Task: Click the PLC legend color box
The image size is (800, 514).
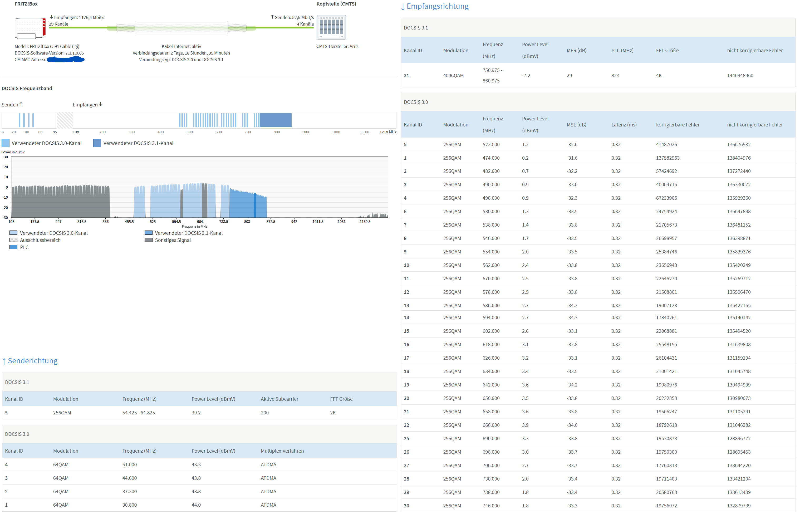Action: pyautogui.click(x=13, y=247)
